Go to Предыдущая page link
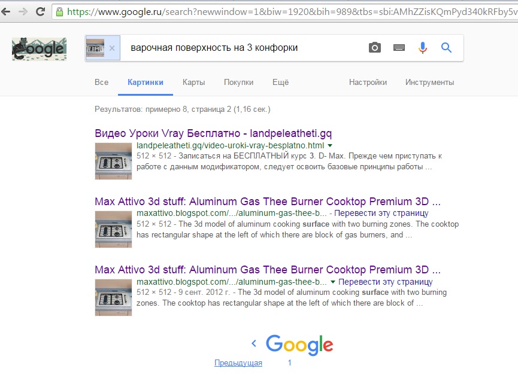 coord(238,363)
